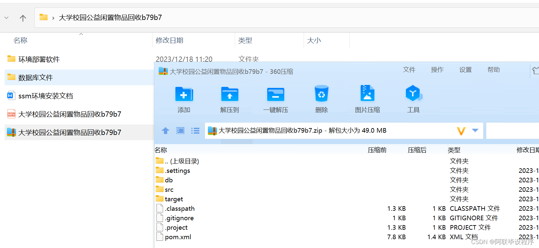Screen dimensions: 539x248
Task: Open the 设置 menu in 360压缩
Action: tap(466, 70)
